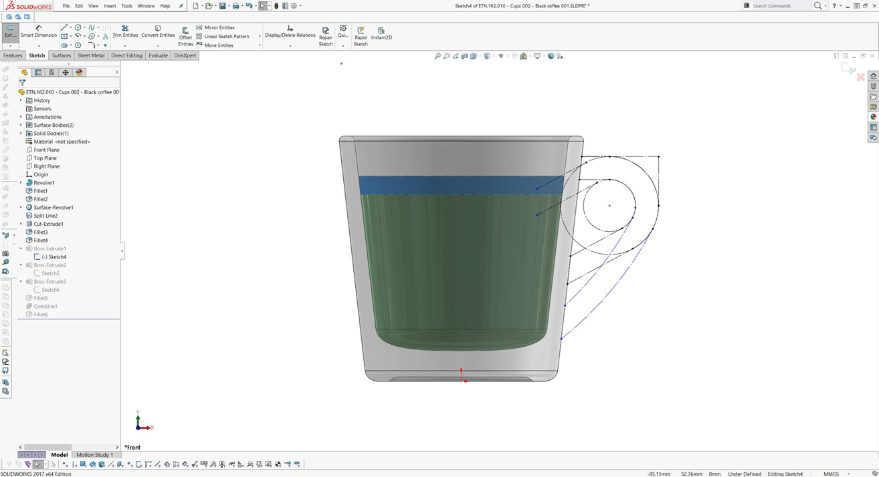The width and height of the screenshot is (879, 477).
Task: Click the Print icon
Action: (235, 6)
